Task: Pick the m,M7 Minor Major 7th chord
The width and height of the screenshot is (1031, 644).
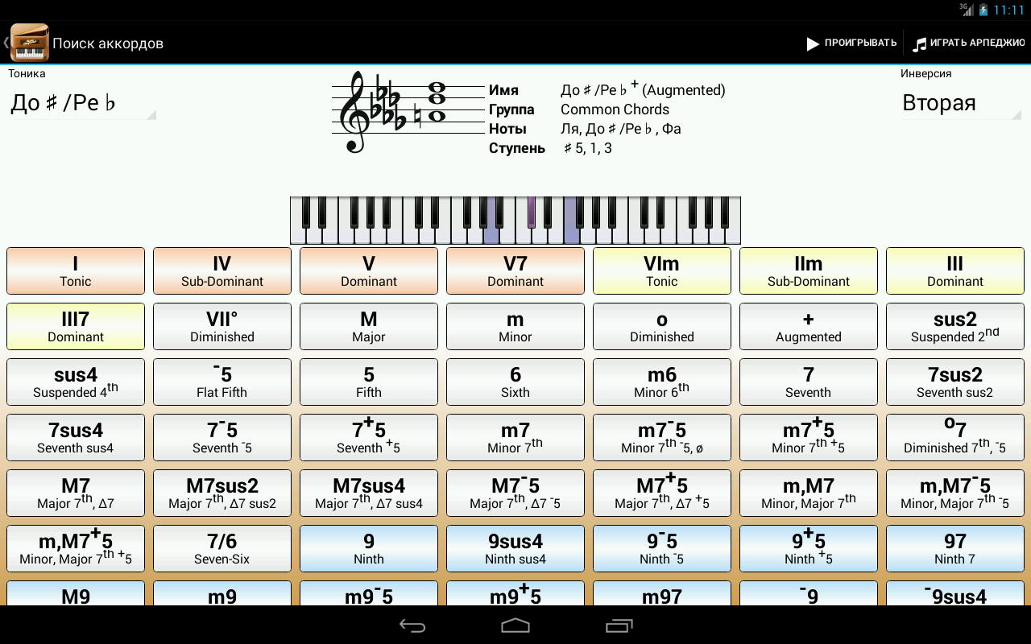Action: (x=809, y=493)
